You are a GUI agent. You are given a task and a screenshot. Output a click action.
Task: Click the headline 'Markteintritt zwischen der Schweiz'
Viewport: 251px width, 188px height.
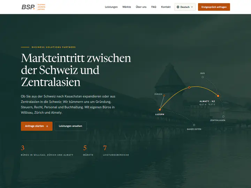76,64
